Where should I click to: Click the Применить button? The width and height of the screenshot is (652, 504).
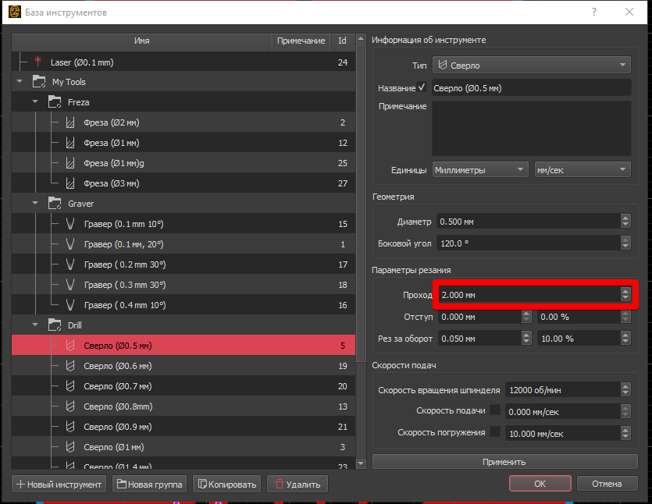(x=504, y=462)
